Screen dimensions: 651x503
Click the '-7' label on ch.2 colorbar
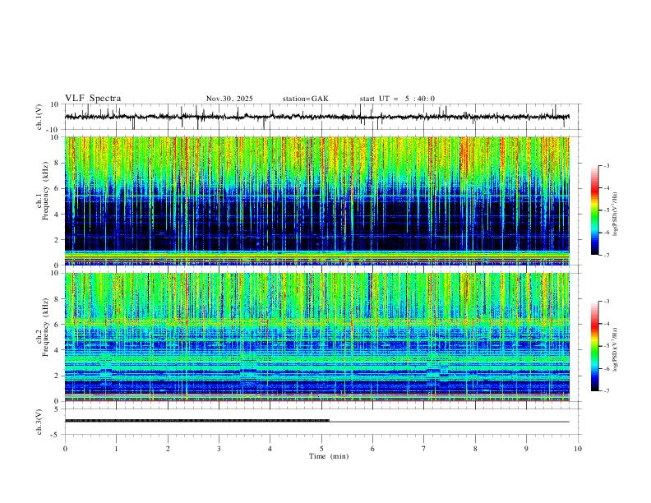point(606,391)
